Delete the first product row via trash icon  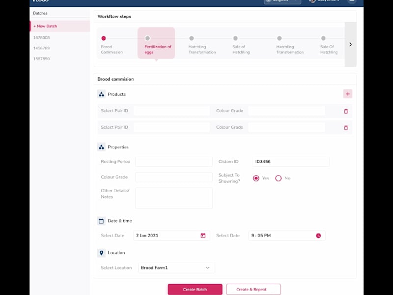[x=346, y=111]
